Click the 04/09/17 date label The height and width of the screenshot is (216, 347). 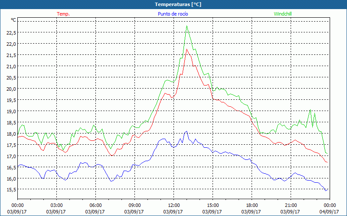pyautogui.click(x=329, y=212)
